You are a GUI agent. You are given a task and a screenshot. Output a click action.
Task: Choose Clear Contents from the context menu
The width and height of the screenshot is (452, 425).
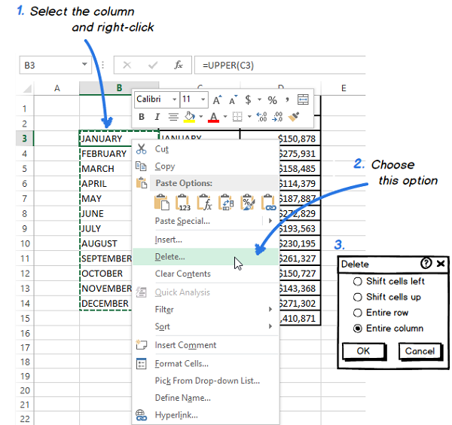pyautogui.click(x=206, y=274)
